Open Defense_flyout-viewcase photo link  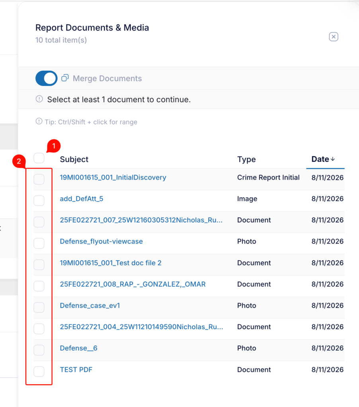pos(101,241)
